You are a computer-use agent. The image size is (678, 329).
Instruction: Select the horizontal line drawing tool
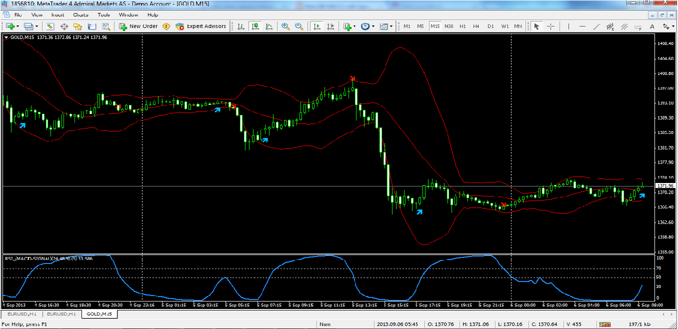(x=582, y=26)
